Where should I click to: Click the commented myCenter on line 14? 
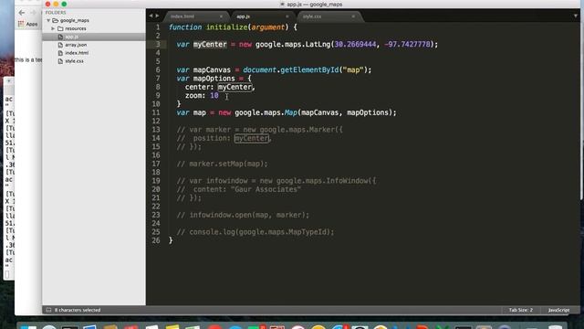pyautogui.click(x=252, y=138)
